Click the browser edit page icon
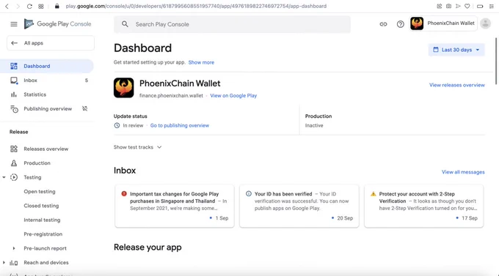This screenshot has height=276, width=499. point(439,6)
